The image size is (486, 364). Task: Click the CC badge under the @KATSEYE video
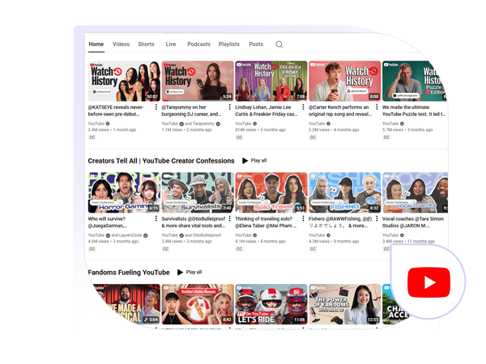tap(92, 138)
